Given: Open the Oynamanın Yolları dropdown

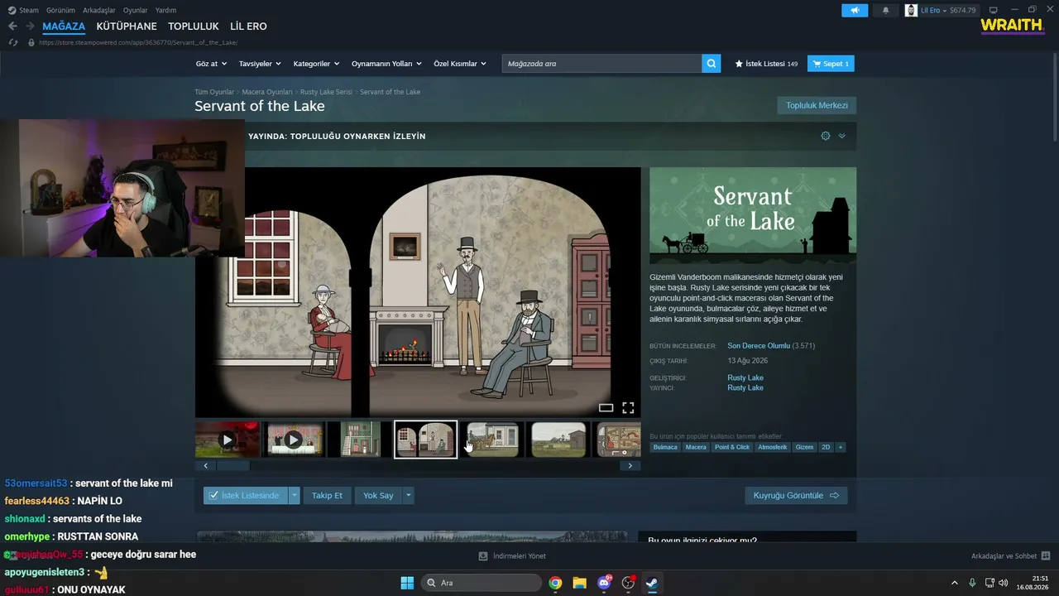Looking at the screenshot, I should [386, 64].
